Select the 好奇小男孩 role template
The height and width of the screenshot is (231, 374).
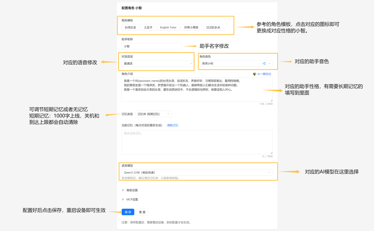pyautogui.click(x=191, y=27)
